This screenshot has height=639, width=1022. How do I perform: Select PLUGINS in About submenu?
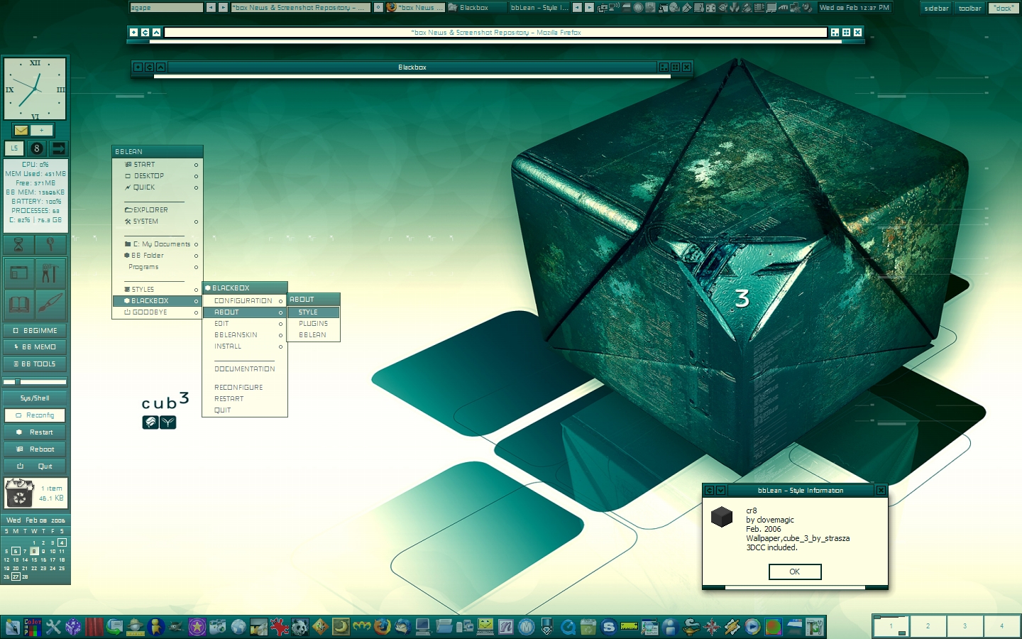[314, 323]
